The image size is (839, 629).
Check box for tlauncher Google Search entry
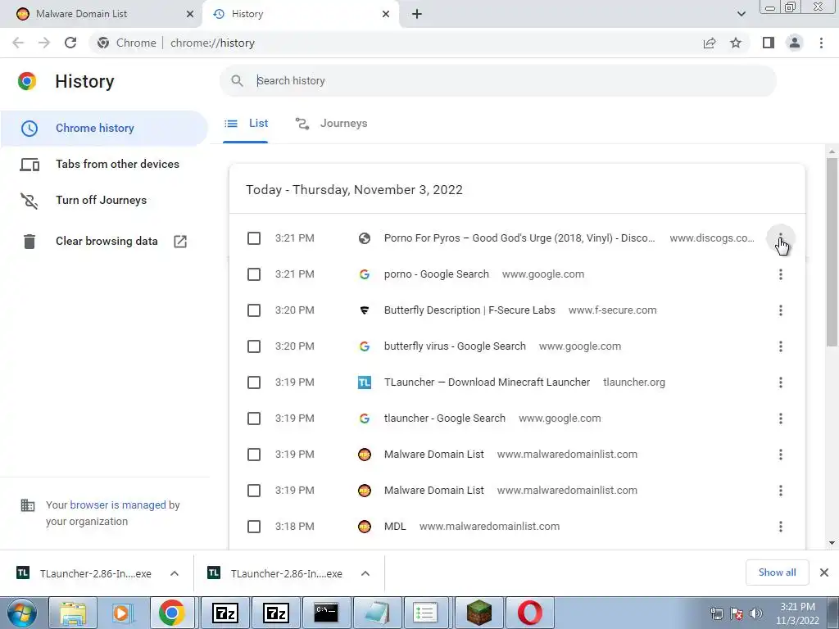254,419
